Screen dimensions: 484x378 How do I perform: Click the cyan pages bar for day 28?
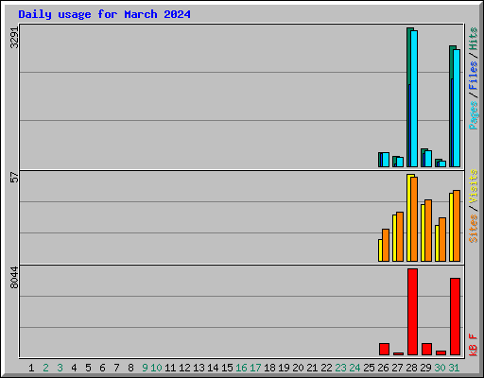point(414,98)
